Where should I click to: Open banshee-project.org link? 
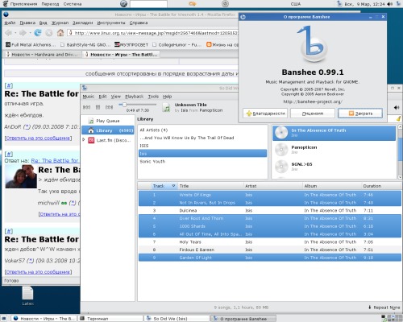(x=313, y=101)
